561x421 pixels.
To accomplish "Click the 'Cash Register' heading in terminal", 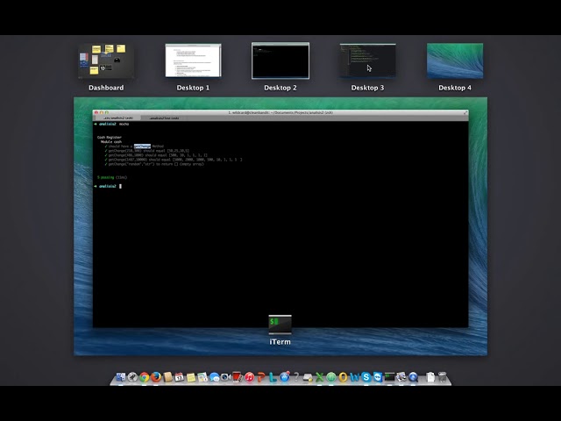I will click(110, 137).
